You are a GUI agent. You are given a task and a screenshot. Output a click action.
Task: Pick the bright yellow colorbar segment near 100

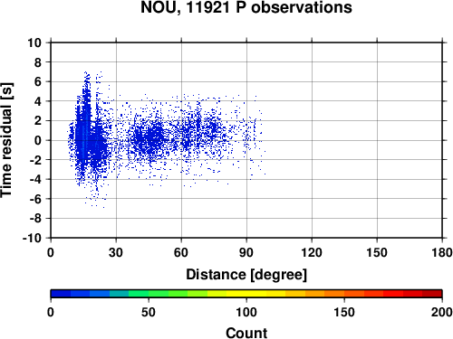246,294
